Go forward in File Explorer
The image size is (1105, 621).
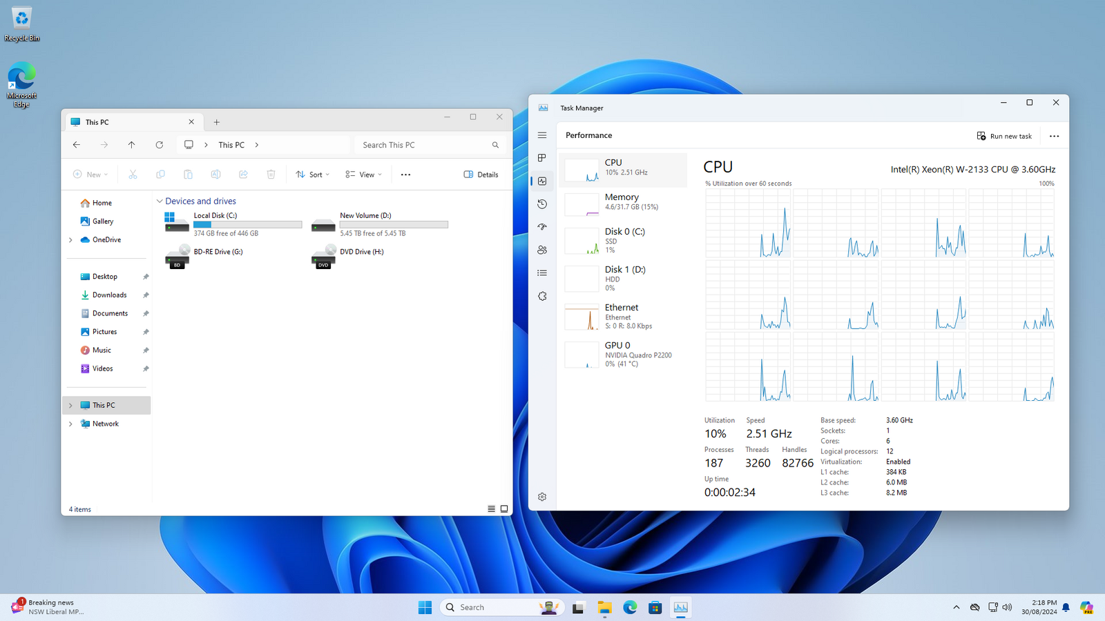click(104, 145)
